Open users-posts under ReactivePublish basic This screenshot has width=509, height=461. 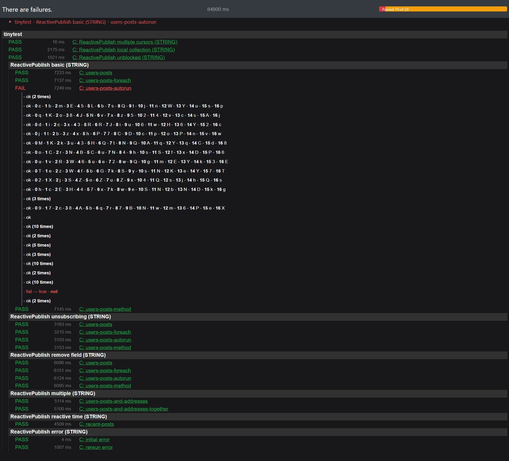coord(96,73)
